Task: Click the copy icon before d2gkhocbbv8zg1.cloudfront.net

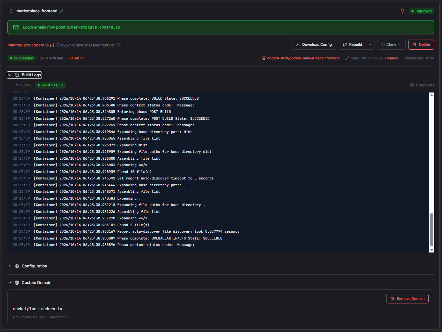Action: (58, 45)
